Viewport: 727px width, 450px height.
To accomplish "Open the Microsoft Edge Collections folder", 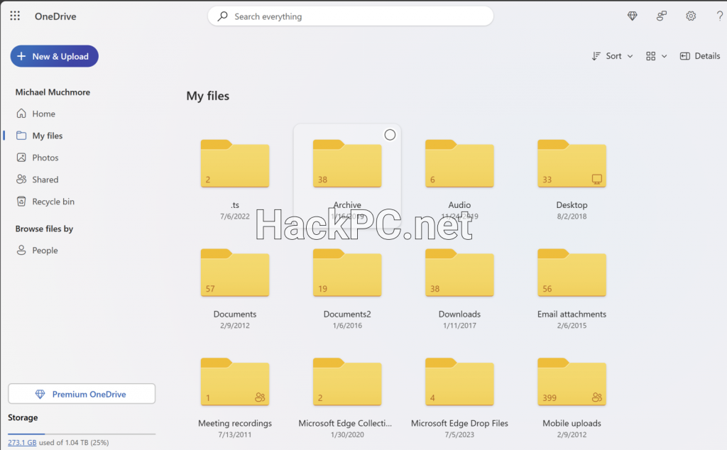I will pos(346,383).
